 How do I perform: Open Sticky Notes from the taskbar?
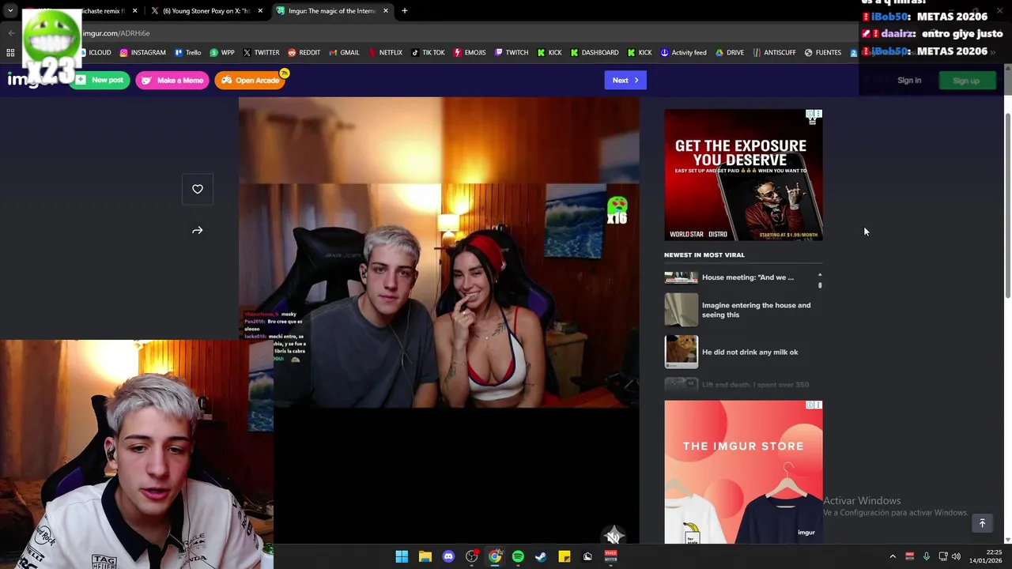coord(565,557)
